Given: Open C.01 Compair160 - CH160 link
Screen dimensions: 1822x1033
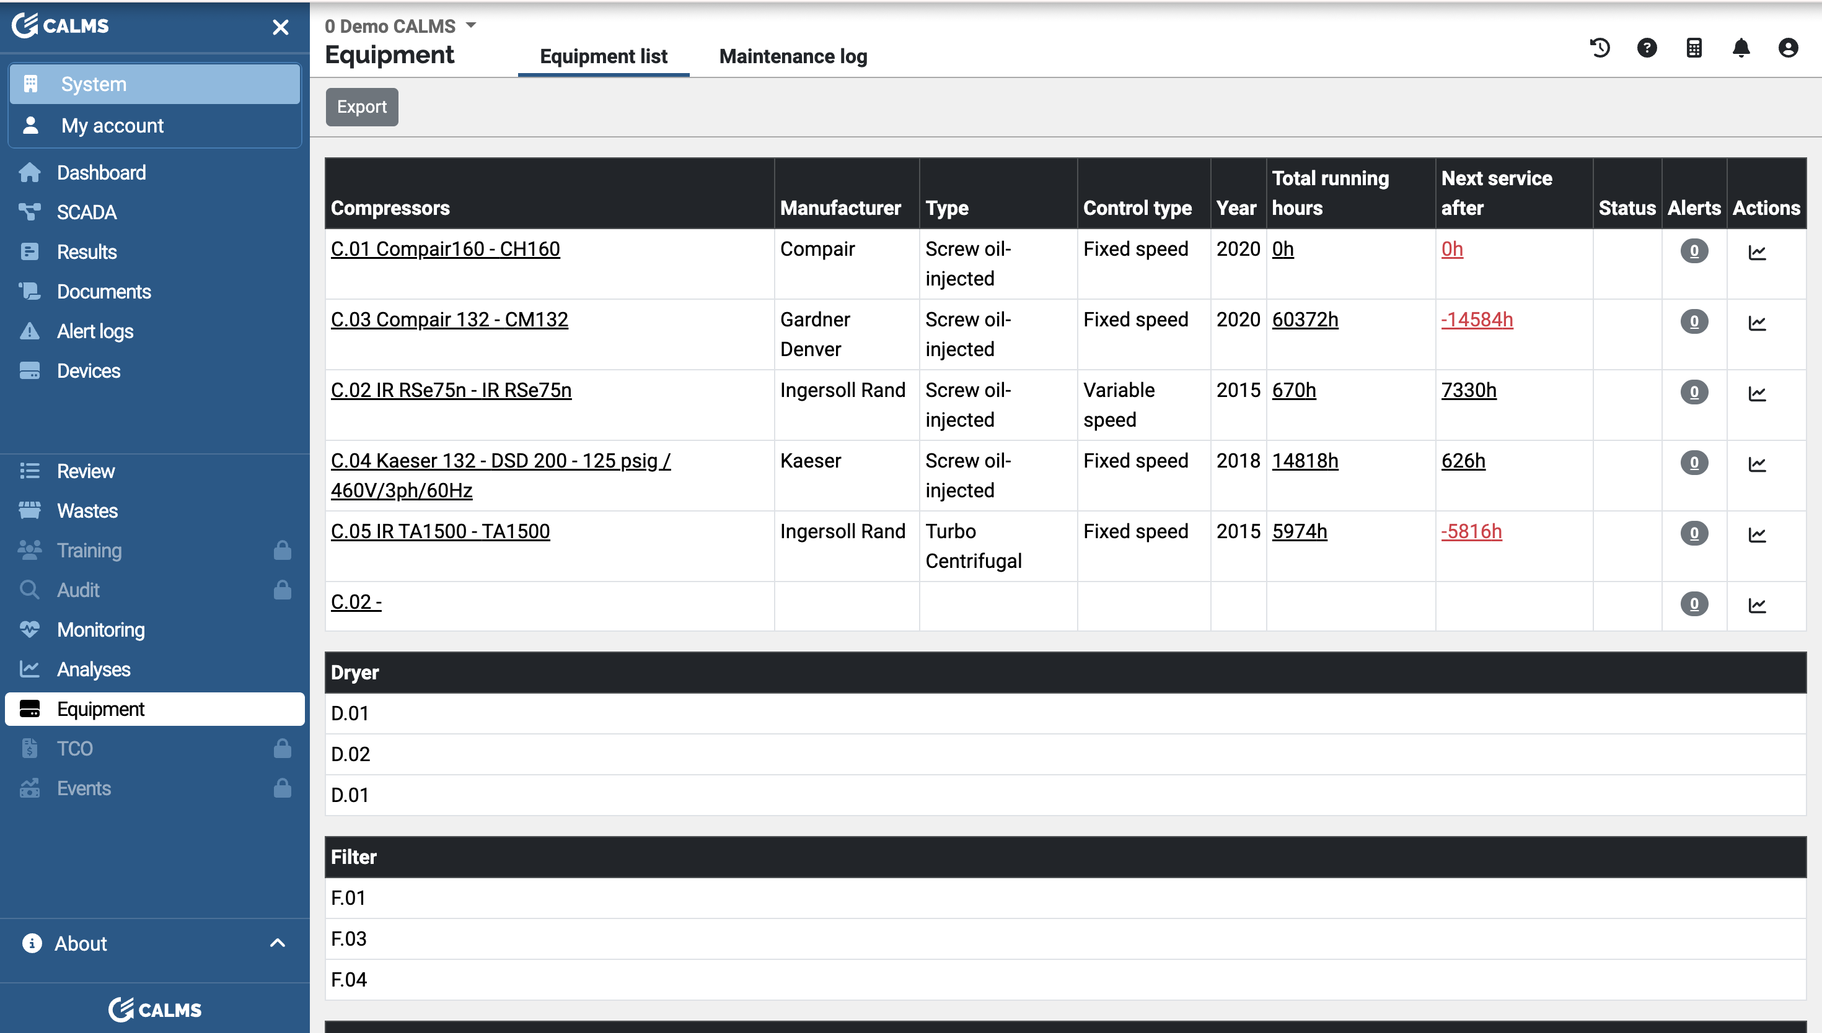Looking at the screenshot, I should pyautogui.click(x=445, y=249).
